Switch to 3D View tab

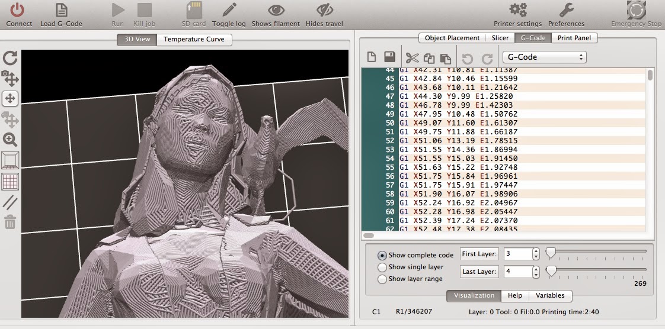pyautogui.click(x=137, y=40)
